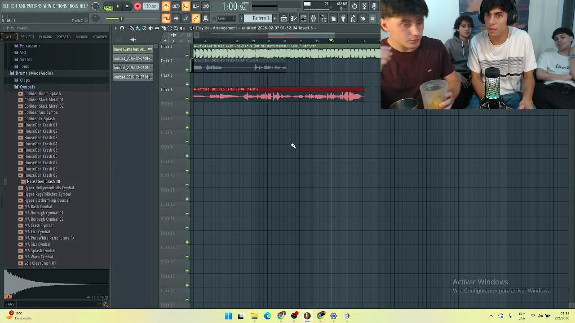The width and height of the screenshot is (575, 323).
Task: Select the Playback speaker tool in playlist
Action: 182,28
